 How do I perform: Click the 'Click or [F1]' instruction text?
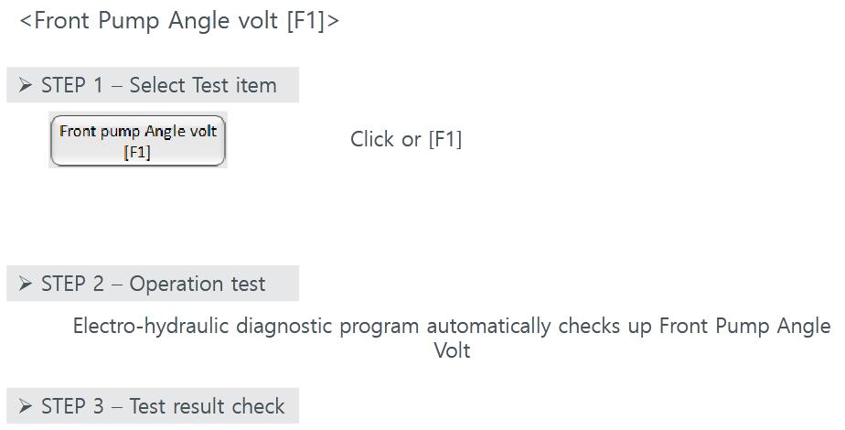[x=406, y=139]
